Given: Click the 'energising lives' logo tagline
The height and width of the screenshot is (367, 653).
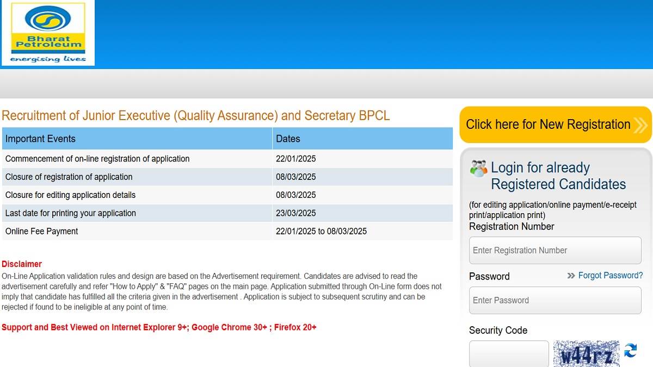Looking at the screenshot, I should pyautogui.click(x=48, y=60).
